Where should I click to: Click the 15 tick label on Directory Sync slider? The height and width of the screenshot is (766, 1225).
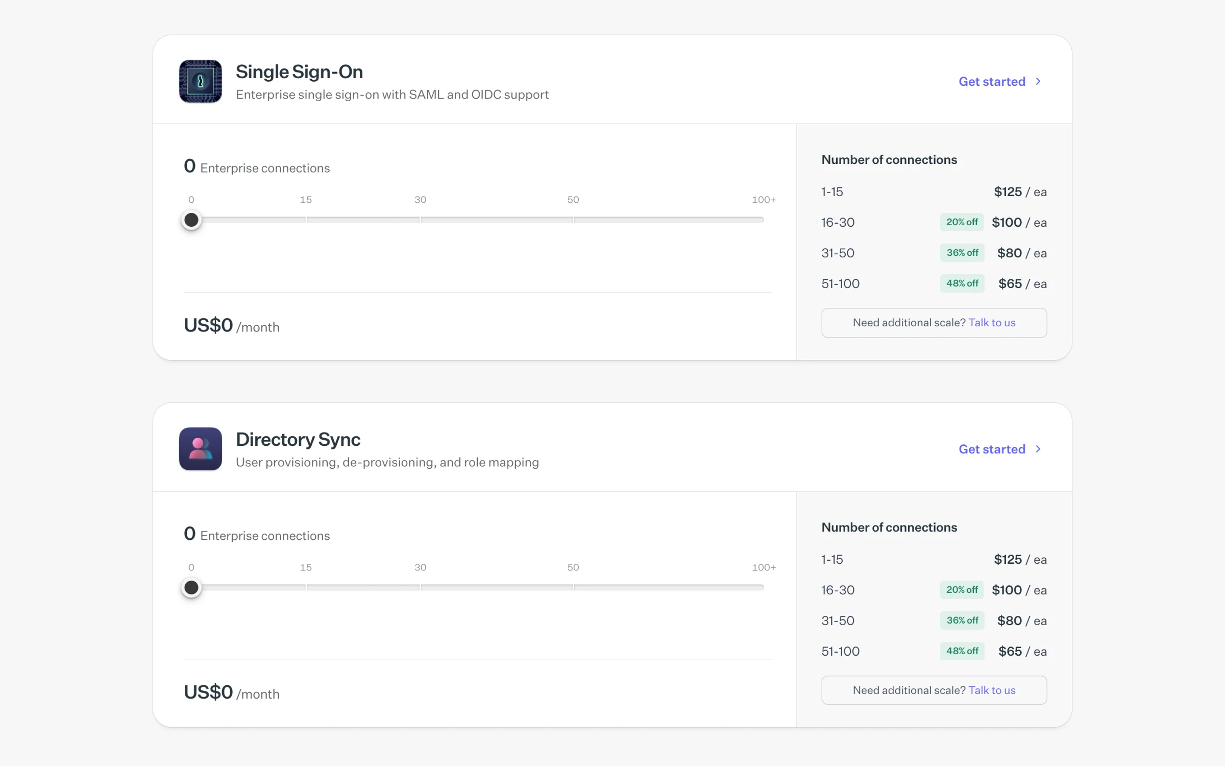306,567
